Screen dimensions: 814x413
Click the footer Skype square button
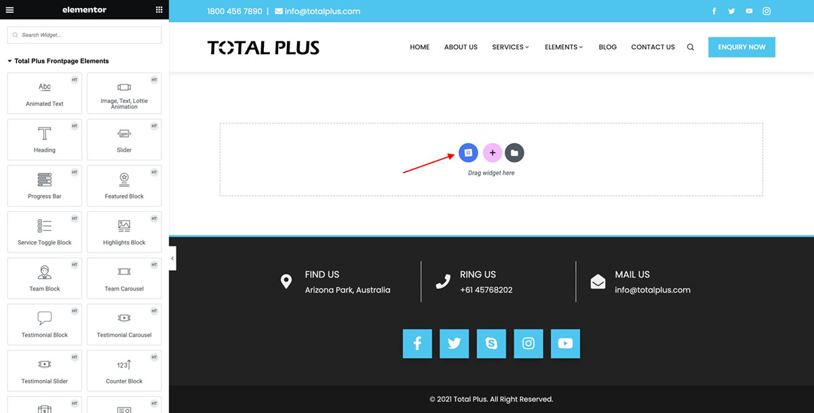[x=491, y=343]
